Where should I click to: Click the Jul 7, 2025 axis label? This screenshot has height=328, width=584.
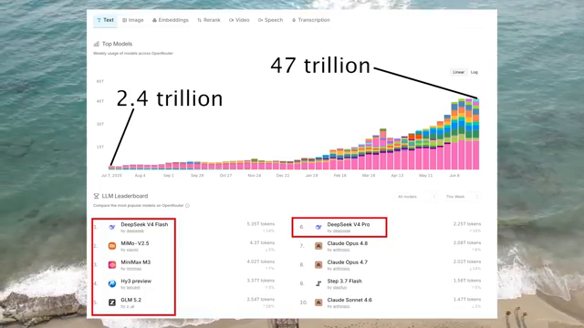pos(111,175)
